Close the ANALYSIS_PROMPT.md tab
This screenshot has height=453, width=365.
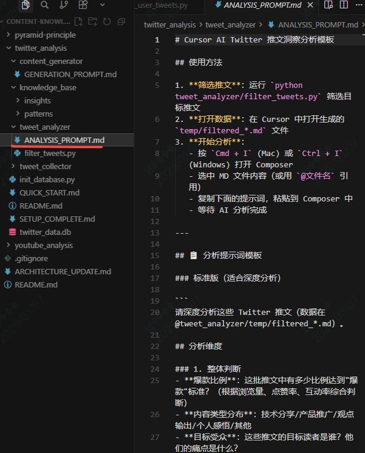pos(311,5)
